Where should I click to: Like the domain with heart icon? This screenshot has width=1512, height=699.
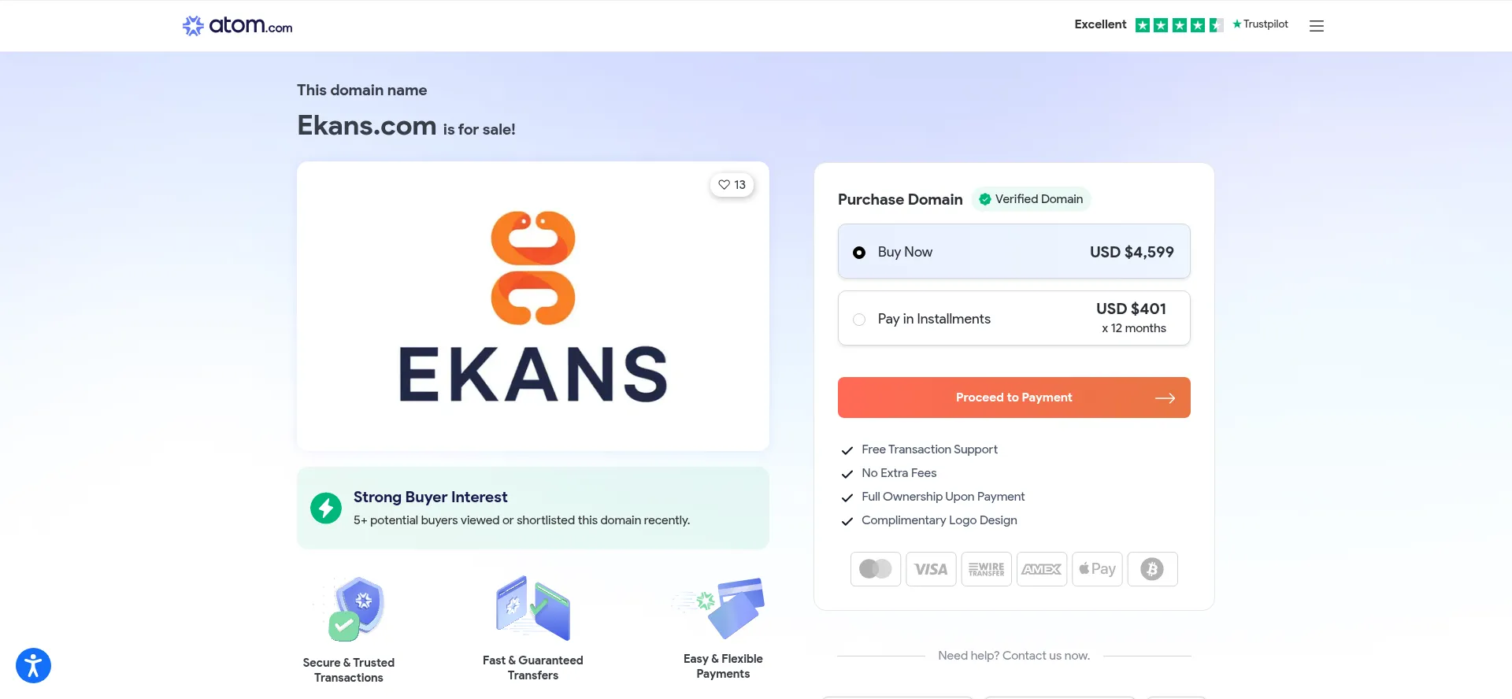(732, 185)
